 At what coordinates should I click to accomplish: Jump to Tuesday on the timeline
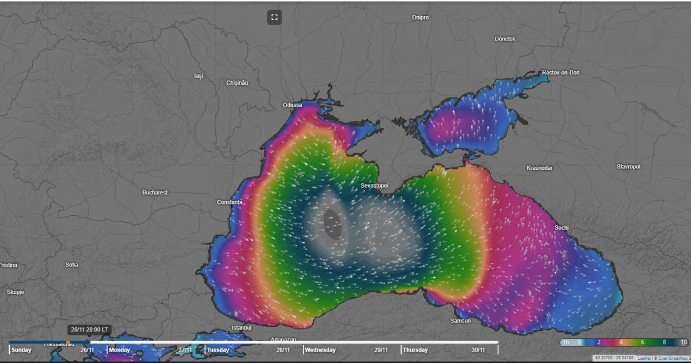(219, 350)
